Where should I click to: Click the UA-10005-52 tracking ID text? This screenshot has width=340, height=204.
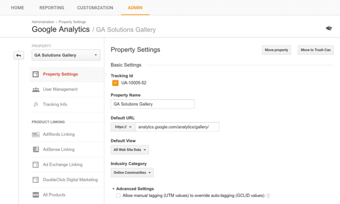134,83
